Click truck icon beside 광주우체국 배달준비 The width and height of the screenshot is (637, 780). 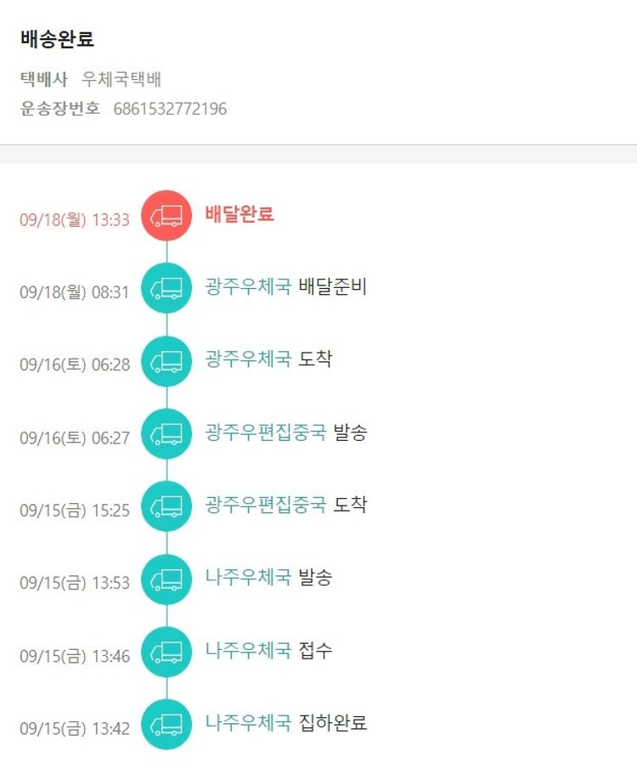[x=166, y=289]
